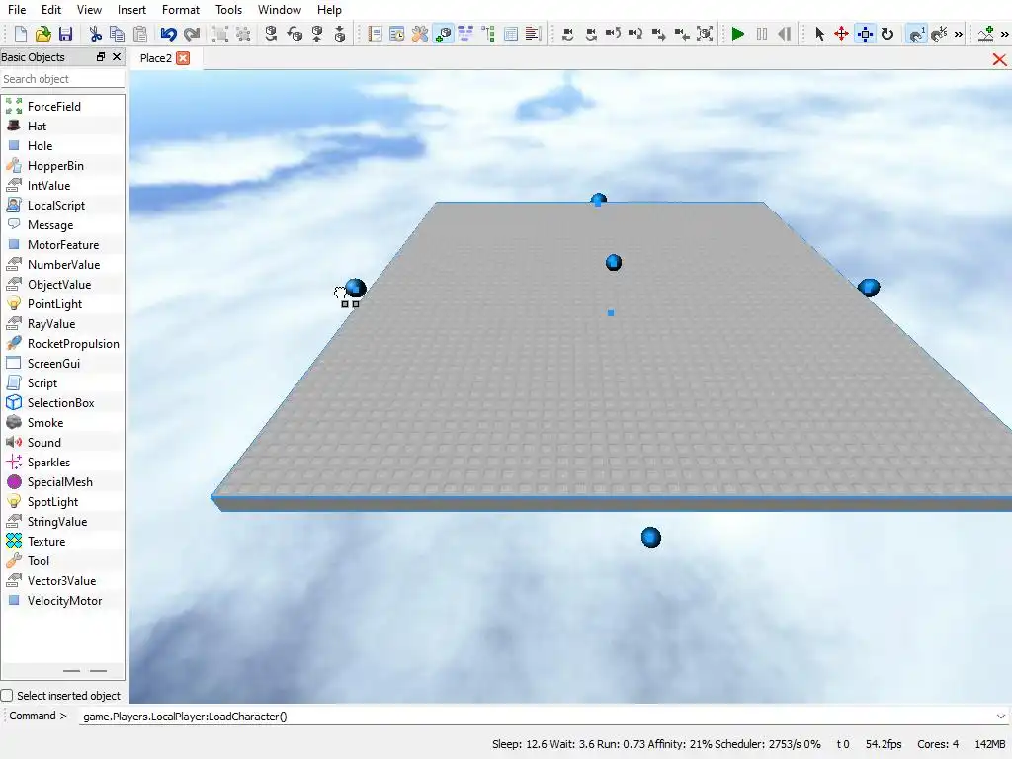
Task: Click the Copy icon
Action: click(x=117, y=34)
